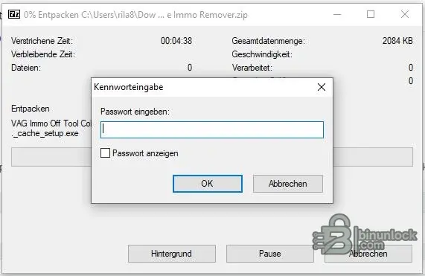The width and height of the screenshot is (425, 276).
Task: Focus the Passwort eingeben text field
Action: [x=212, y=129]
